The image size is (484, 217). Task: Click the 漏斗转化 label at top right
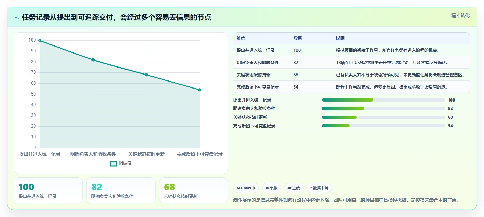point(460,15)
